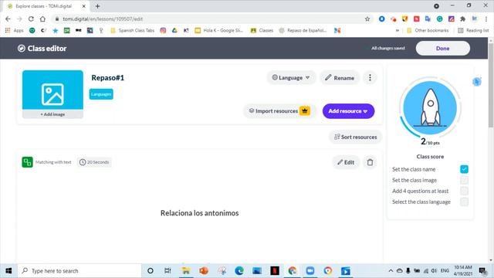The image size is (494, 278).
Task: Click the 20 Seconds timer badge
Action: [94, 162]
